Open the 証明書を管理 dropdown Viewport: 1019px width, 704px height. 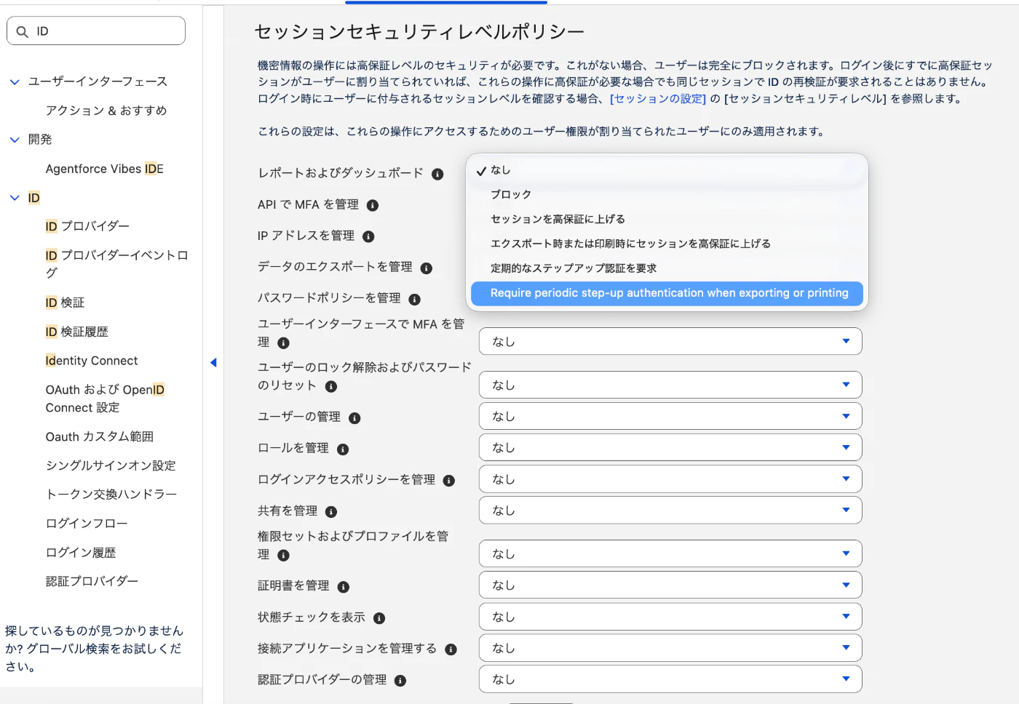[670, 585]
